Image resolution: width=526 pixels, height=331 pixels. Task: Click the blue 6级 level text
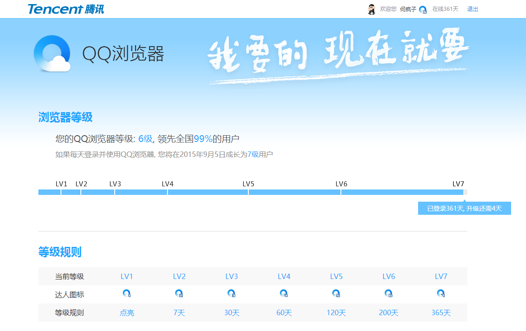tap(145, 139)
